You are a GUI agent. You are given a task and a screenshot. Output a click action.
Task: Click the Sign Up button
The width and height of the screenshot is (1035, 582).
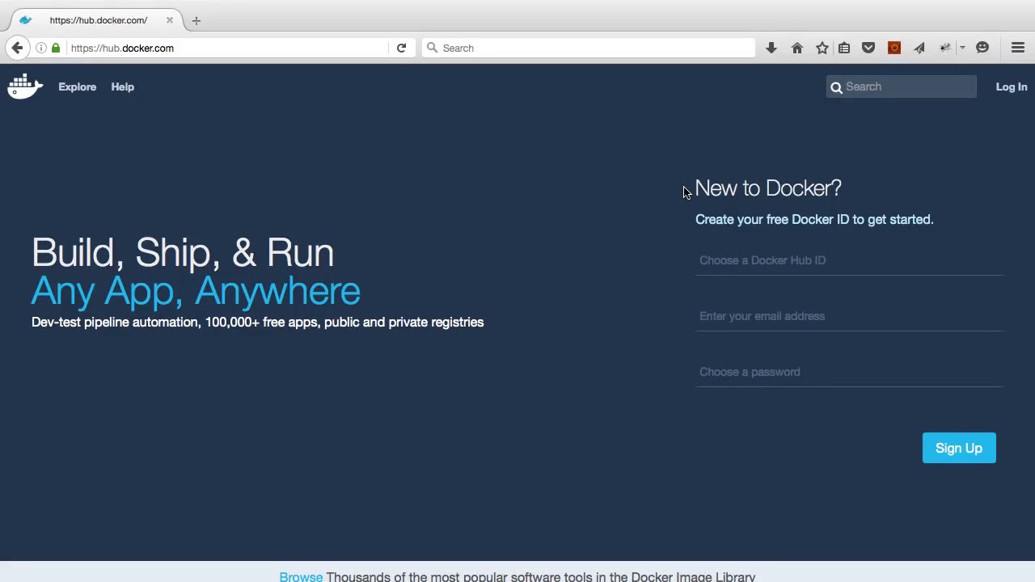(x=959, y=448)
